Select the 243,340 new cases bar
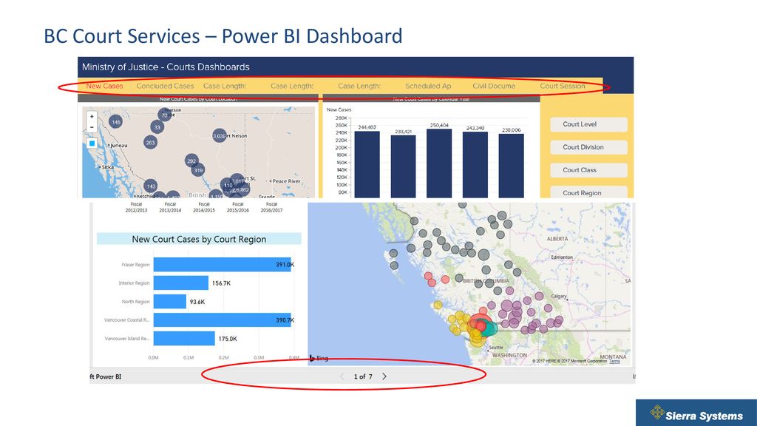The image size is (757, 426). tap(475, 165)
